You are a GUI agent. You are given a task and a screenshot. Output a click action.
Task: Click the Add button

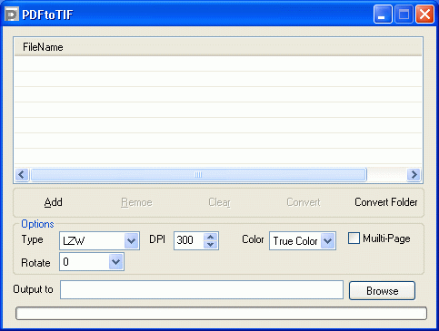click(x=54, y=202)
